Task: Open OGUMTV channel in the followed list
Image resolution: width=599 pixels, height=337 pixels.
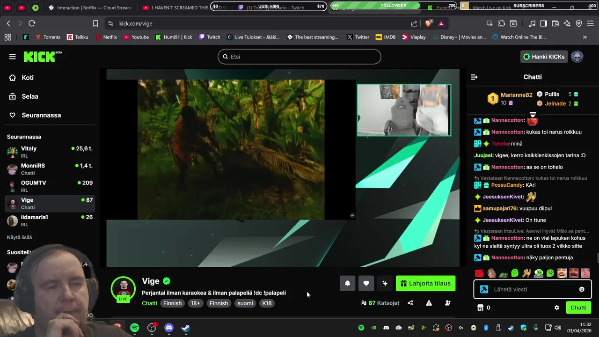Action: [x=50, y=186]
